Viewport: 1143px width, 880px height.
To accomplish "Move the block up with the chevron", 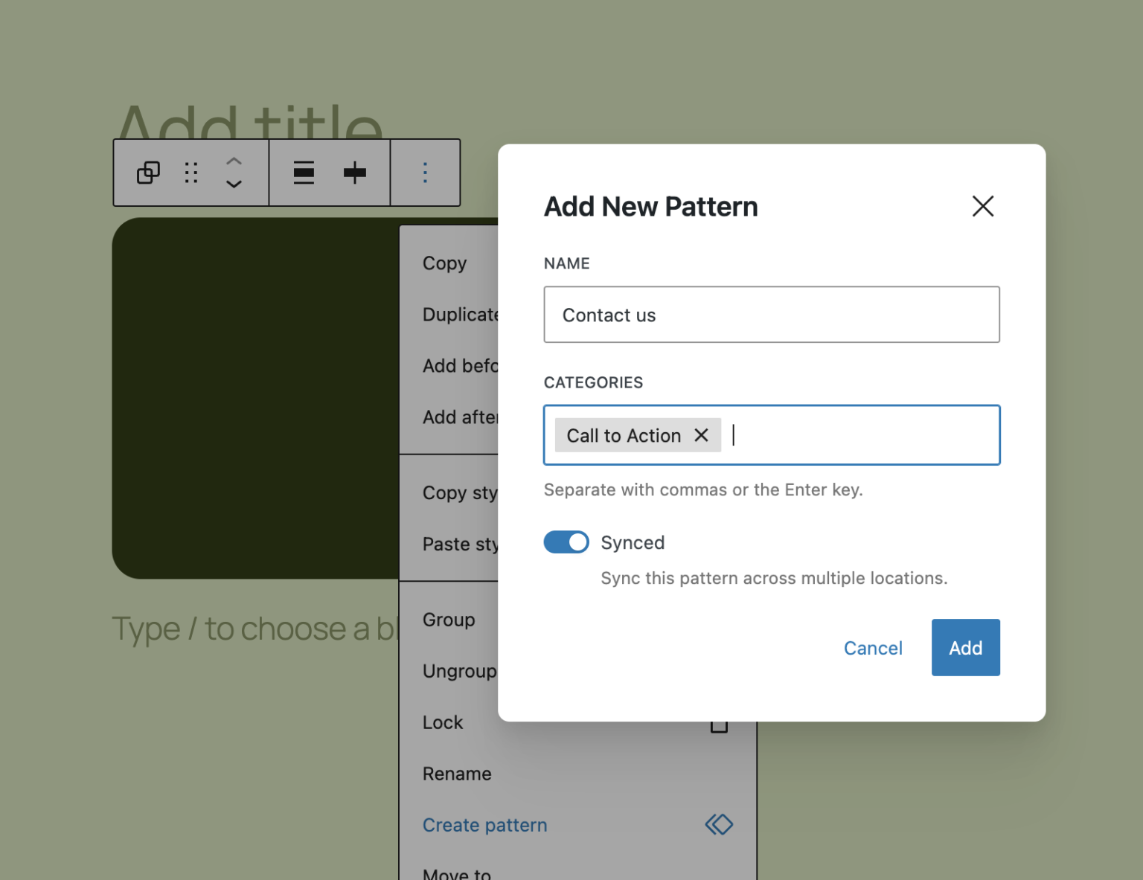I will [234, 160].
